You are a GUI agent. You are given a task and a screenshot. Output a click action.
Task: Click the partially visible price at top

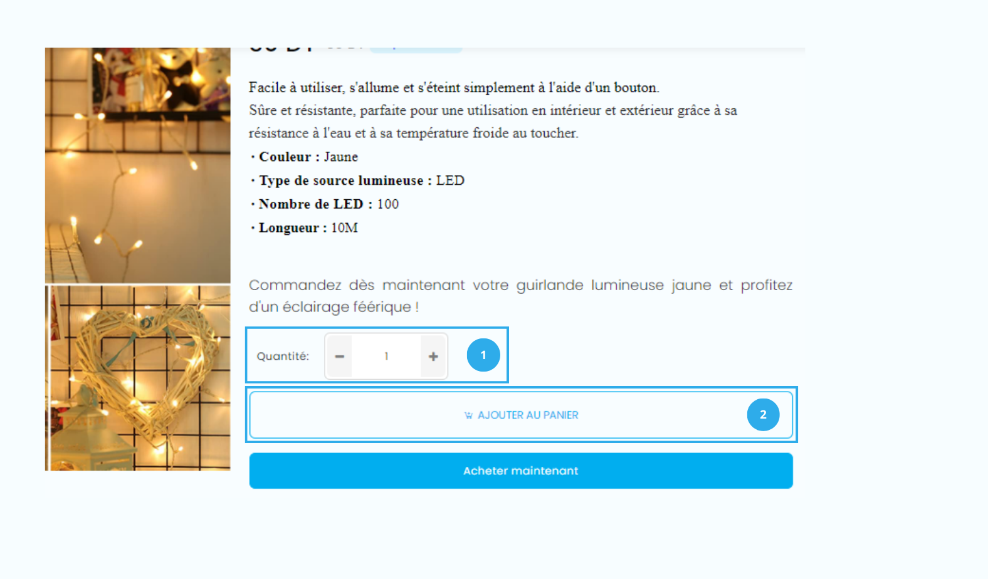click(x=281, y=49)
